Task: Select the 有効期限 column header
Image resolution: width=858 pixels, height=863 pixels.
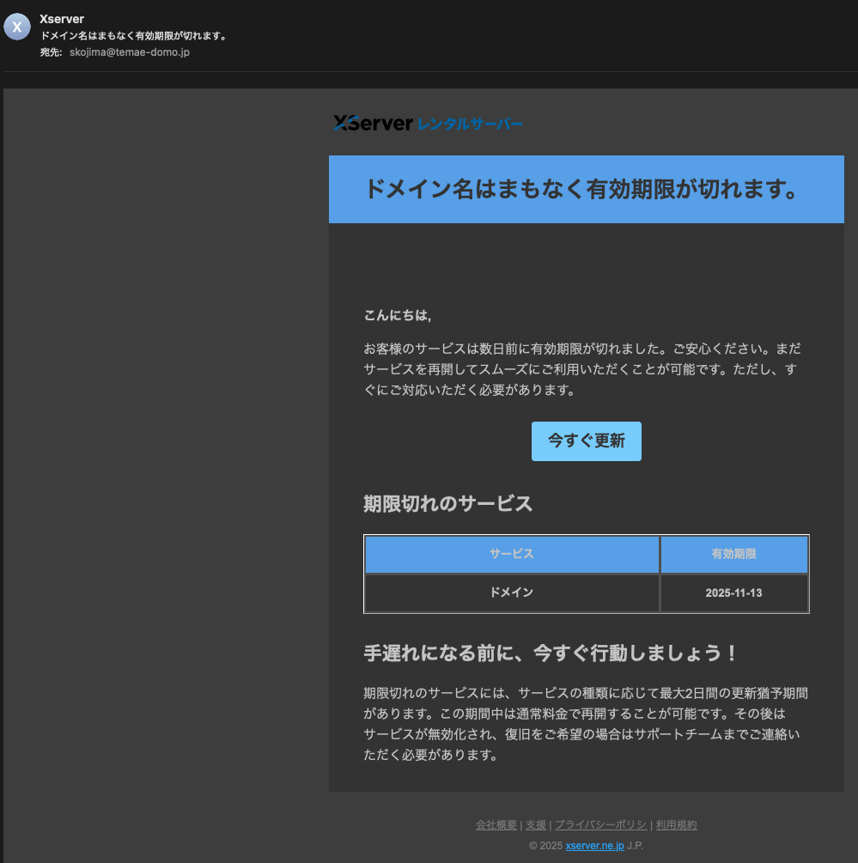Action: click(733, 554)
